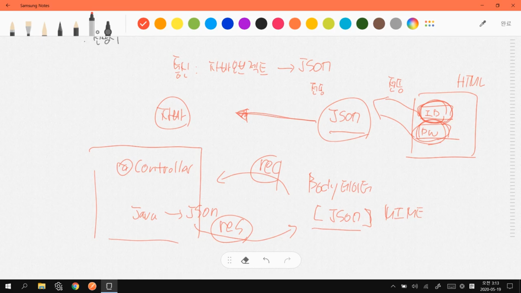Choose the purple color swatch
The image size is (521, 293).
(244, 24)
